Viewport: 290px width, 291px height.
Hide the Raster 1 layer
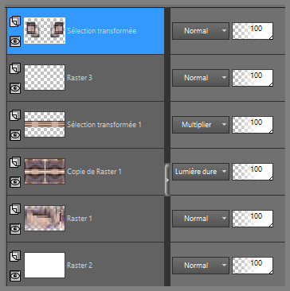[x=15, y=229]
